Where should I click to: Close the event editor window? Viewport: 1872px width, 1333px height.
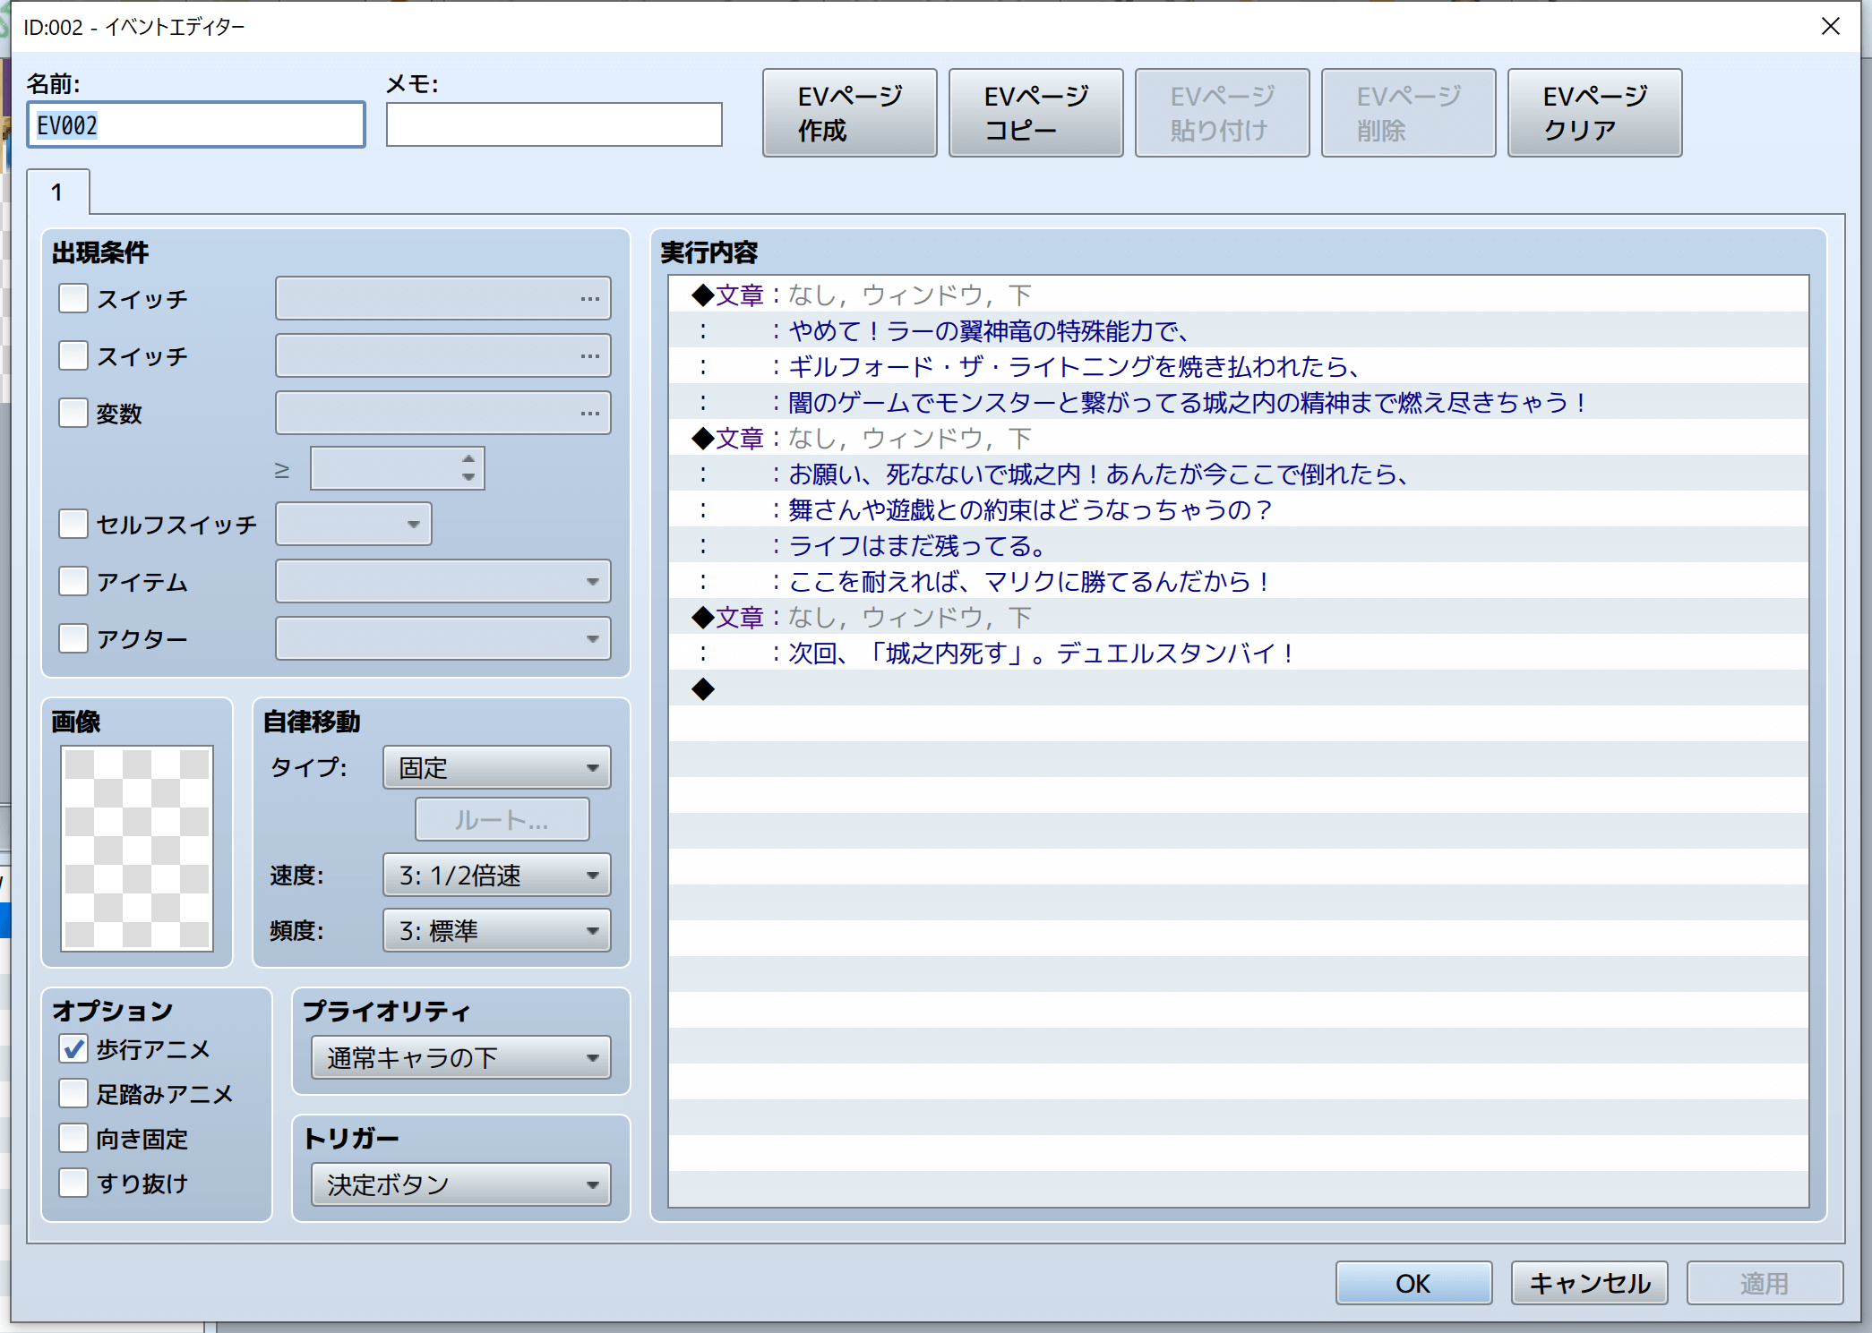[1830, 27]
